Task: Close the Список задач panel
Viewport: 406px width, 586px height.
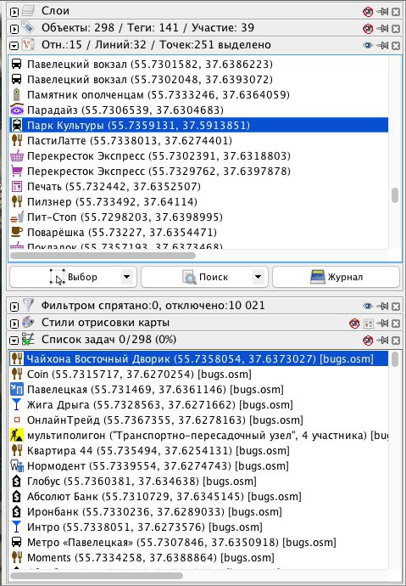Action: coord(396,341)
